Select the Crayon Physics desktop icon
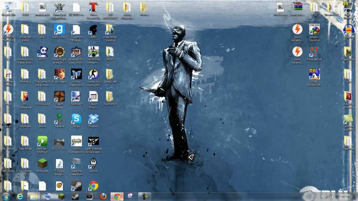 tap(93, 100)
